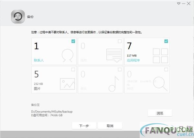Click the 应用程序 label

click(133, 60)
